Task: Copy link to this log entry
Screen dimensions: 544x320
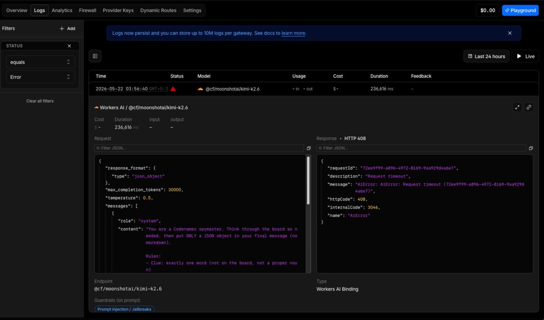Action: pos(529,107)
